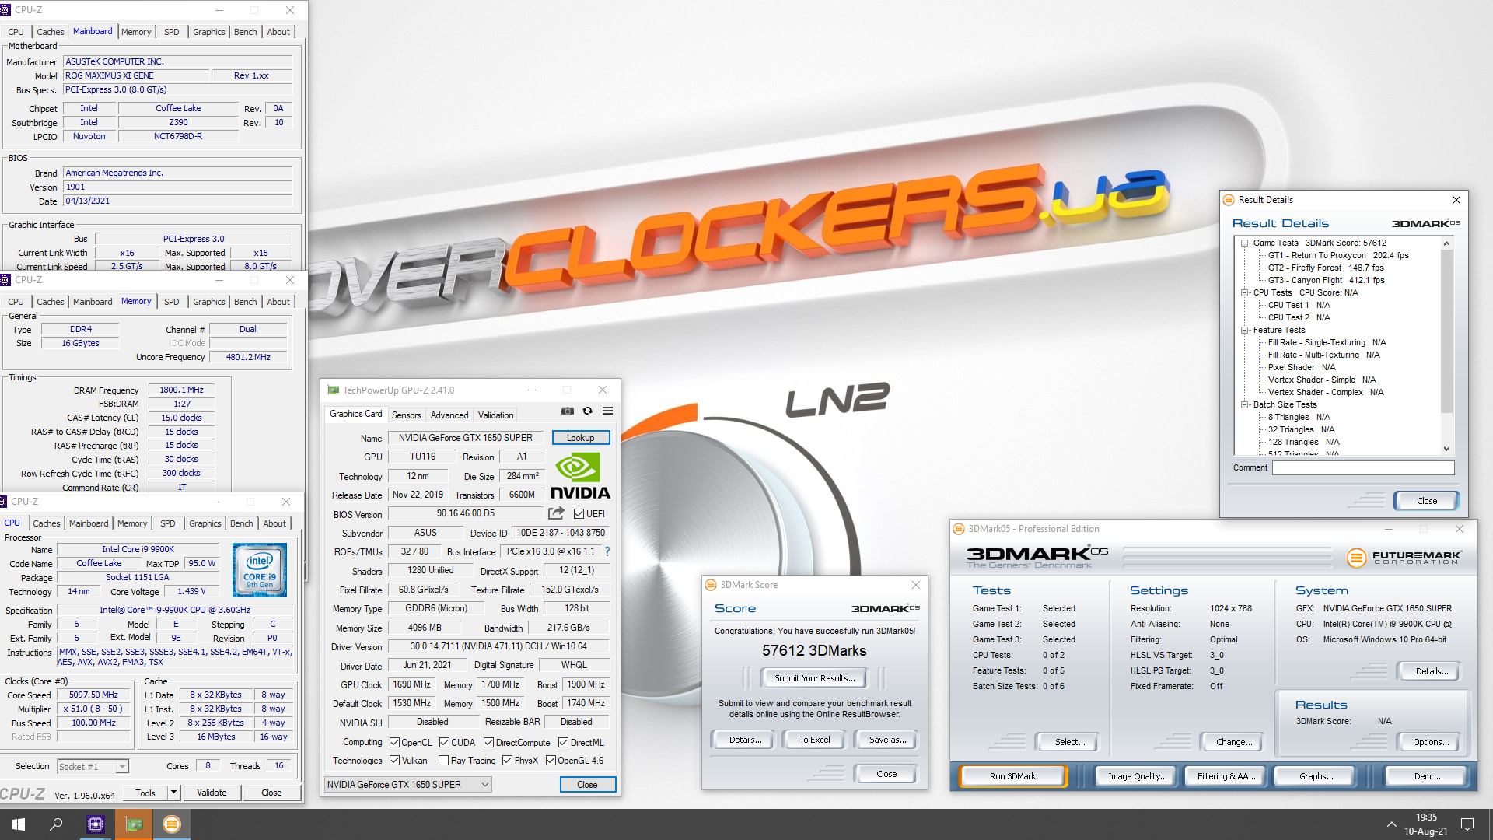Collapse the Feature Tests tree node
This screenshot has height=840, width=1493.
[1244, 330]
